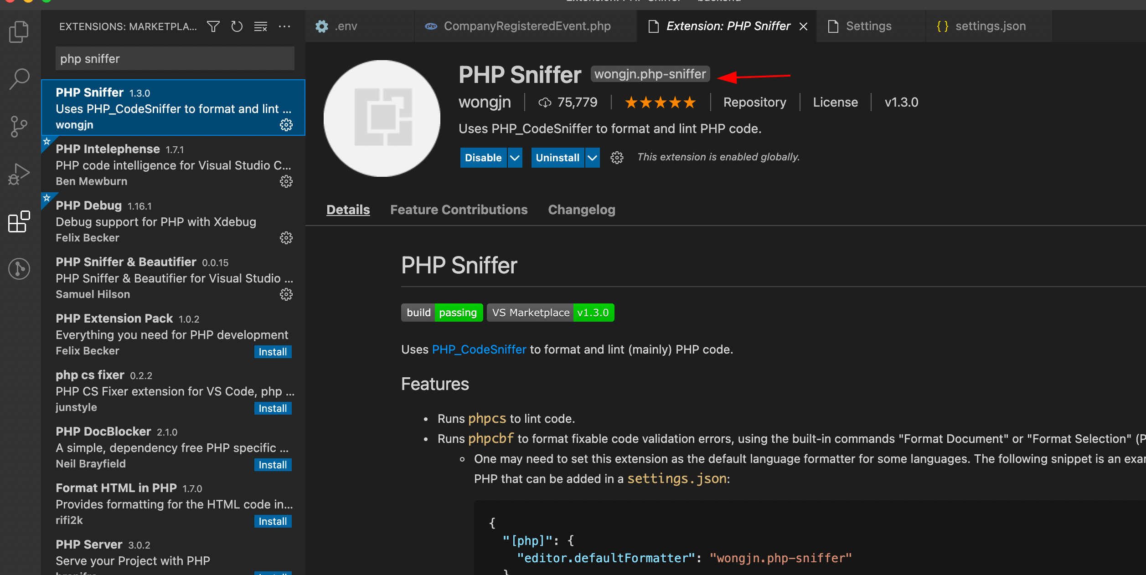The height and width of the screenshot is (575, 1146).
Task: Click the PHP_CodeSniffer hyperlink in description
Action: [478, 349]
